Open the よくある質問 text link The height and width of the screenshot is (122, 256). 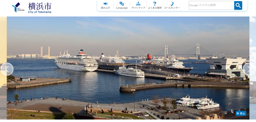155,8
